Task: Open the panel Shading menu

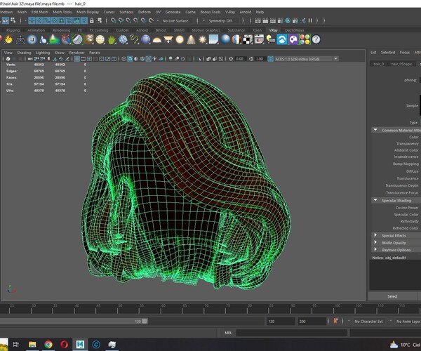Action: click(24, 53)
